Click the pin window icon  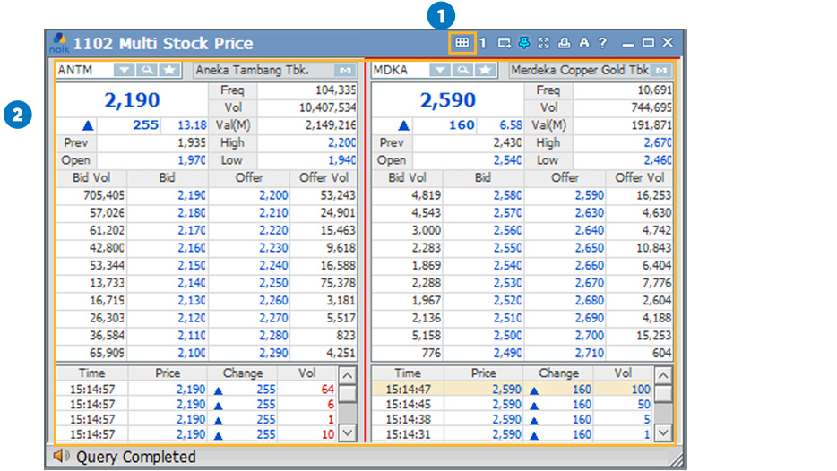coord(524,43)
